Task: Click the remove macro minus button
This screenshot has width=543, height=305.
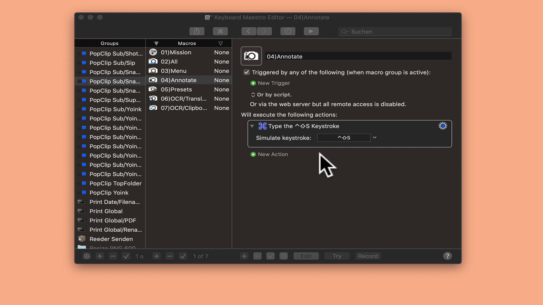Action: click(x=170, y=256)
